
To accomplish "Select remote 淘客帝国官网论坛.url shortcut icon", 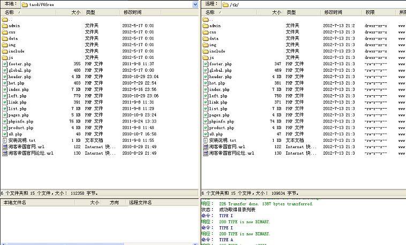I will (x=205, y=153).
